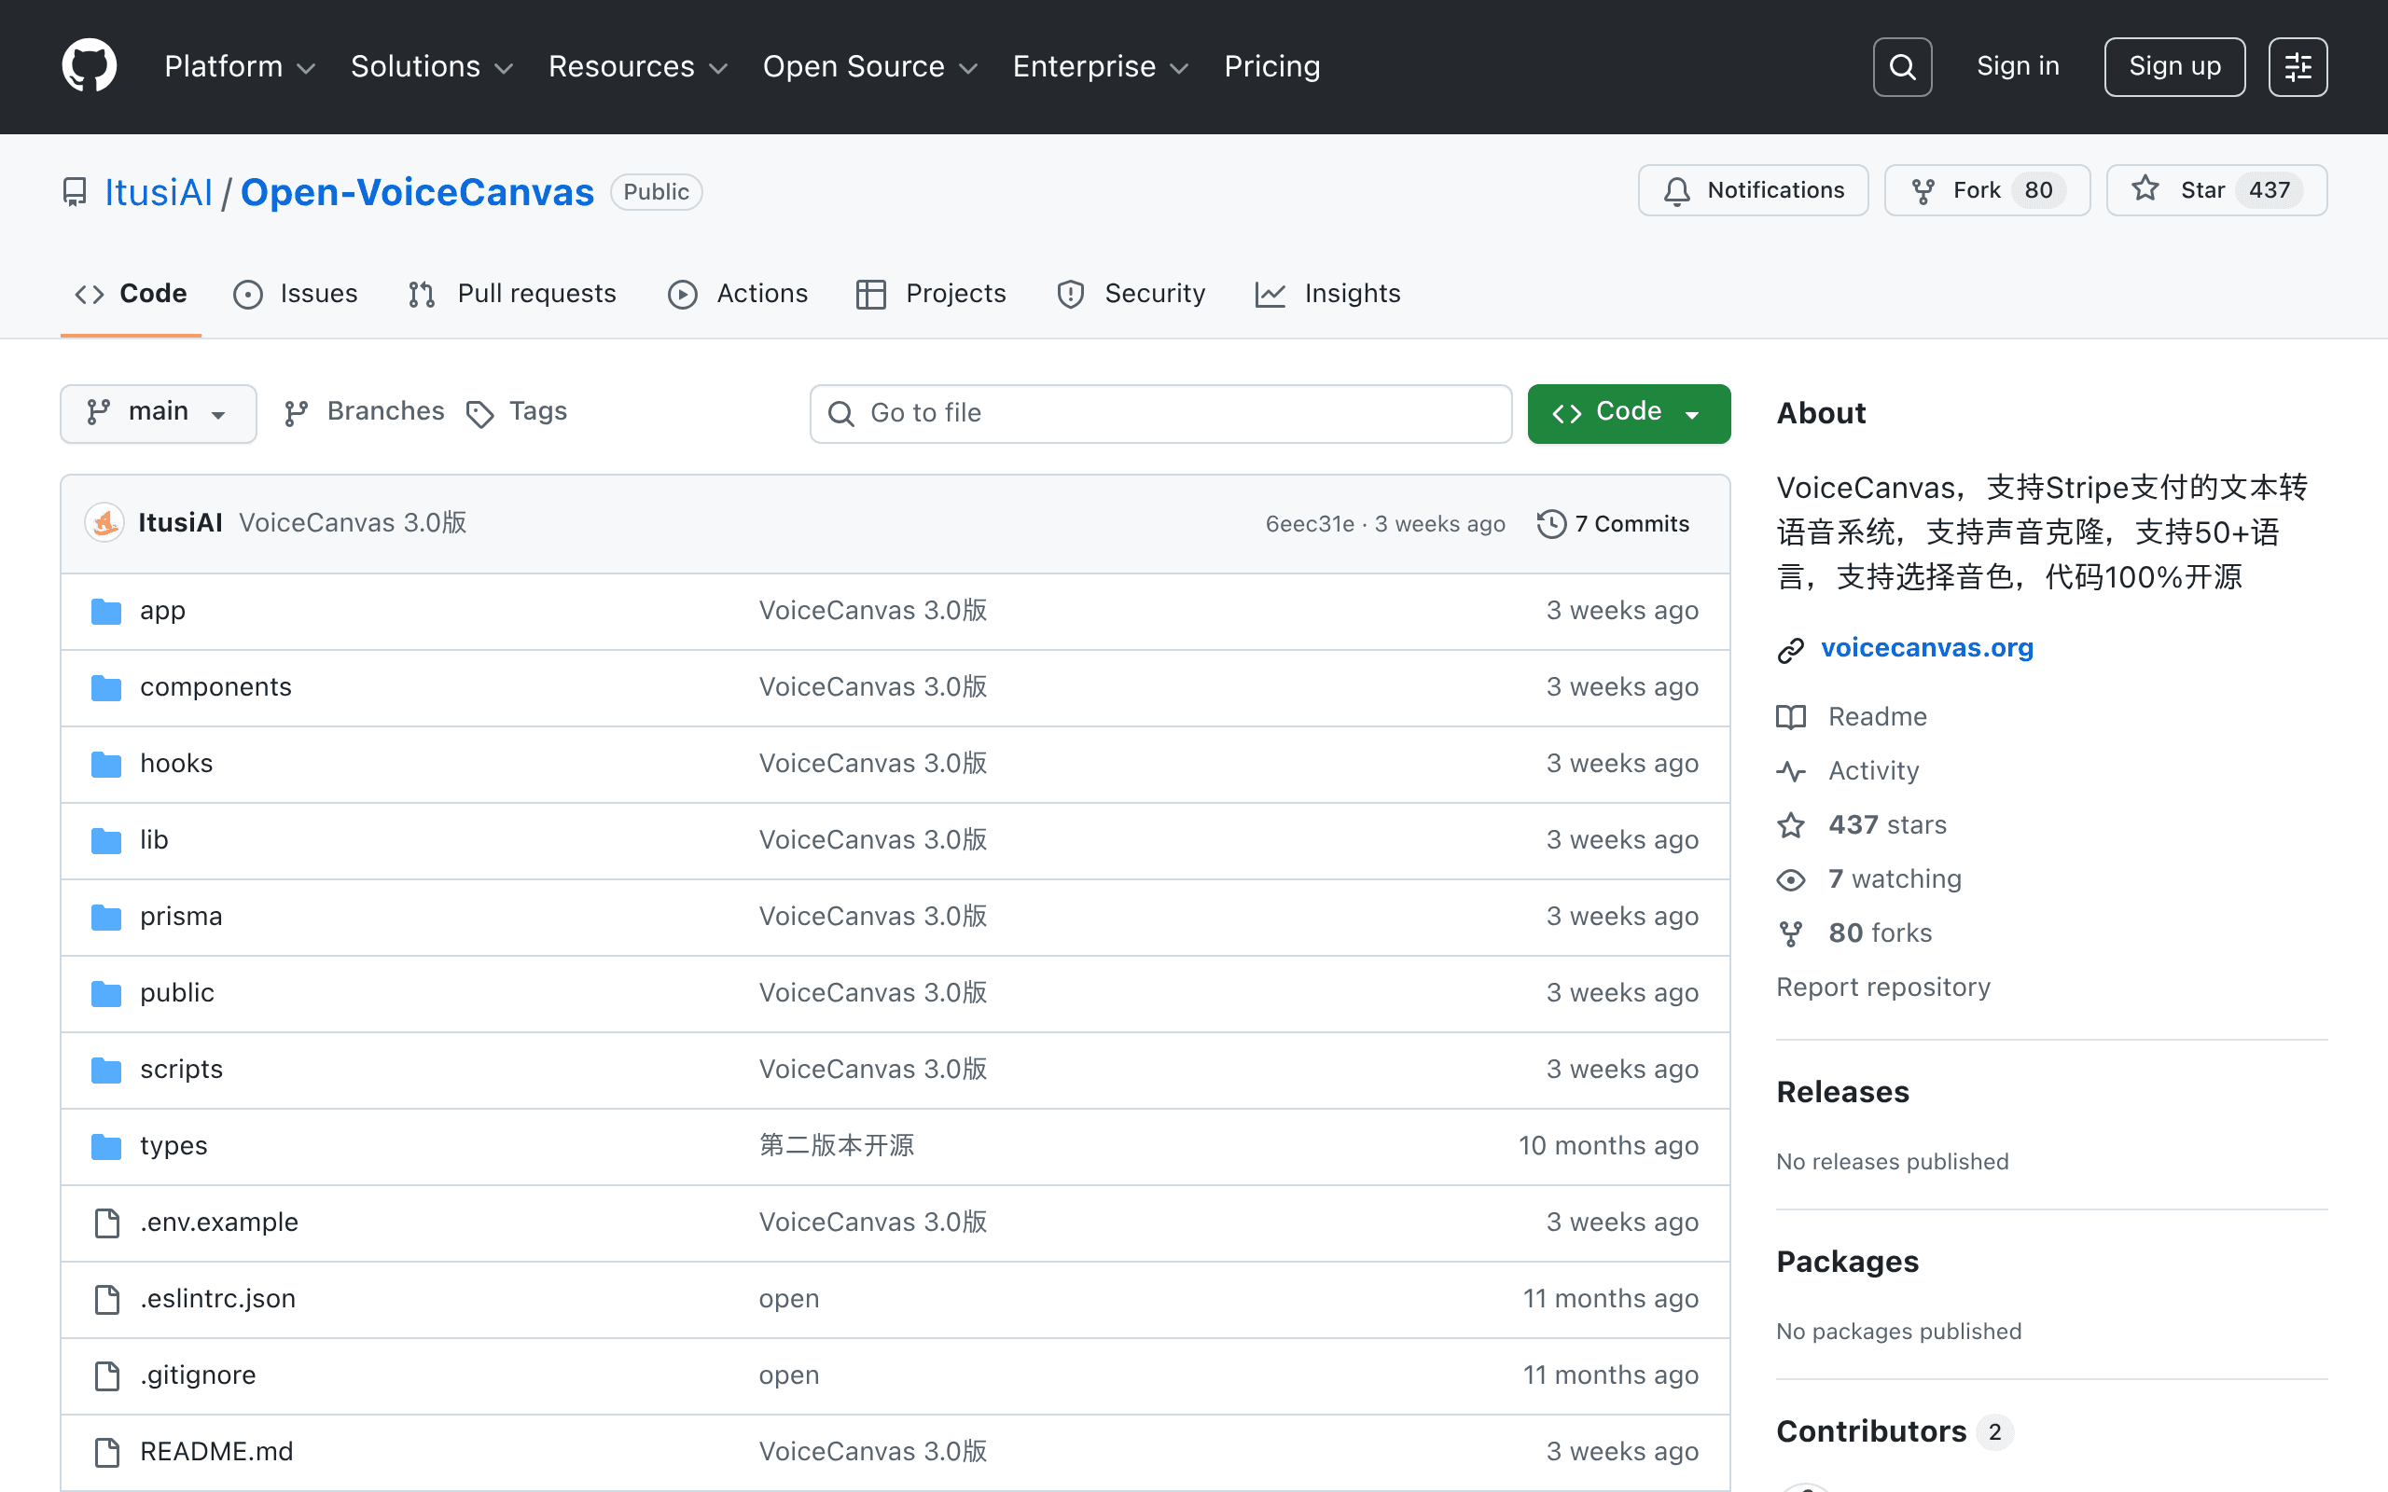The width and height of the screenshot is (2388, 1492).
Task: Focus the Go to file search field
Action: [1160, 413]
